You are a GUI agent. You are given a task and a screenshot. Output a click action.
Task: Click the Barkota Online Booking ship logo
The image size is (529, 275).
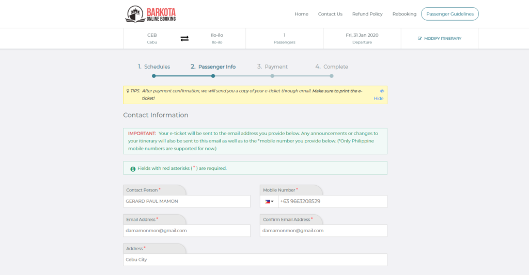[150, 14]
